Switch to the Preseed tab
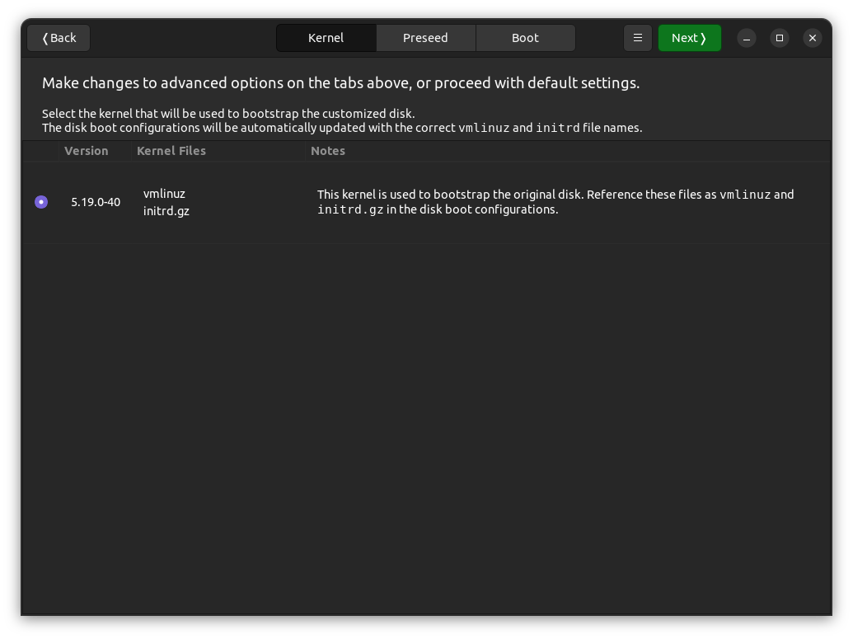 [x=425, y=37]
